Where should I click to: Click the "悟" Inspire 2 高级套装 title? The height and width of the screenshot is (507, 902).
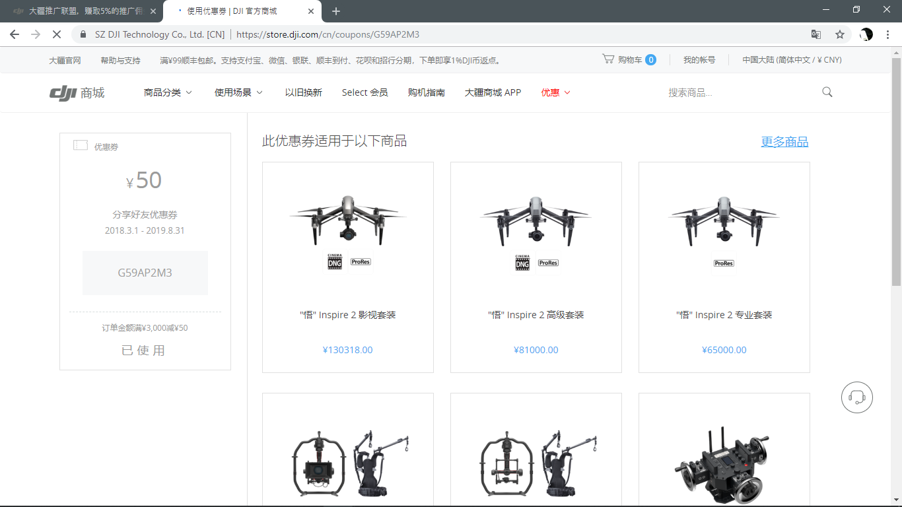tap(536, 315)
